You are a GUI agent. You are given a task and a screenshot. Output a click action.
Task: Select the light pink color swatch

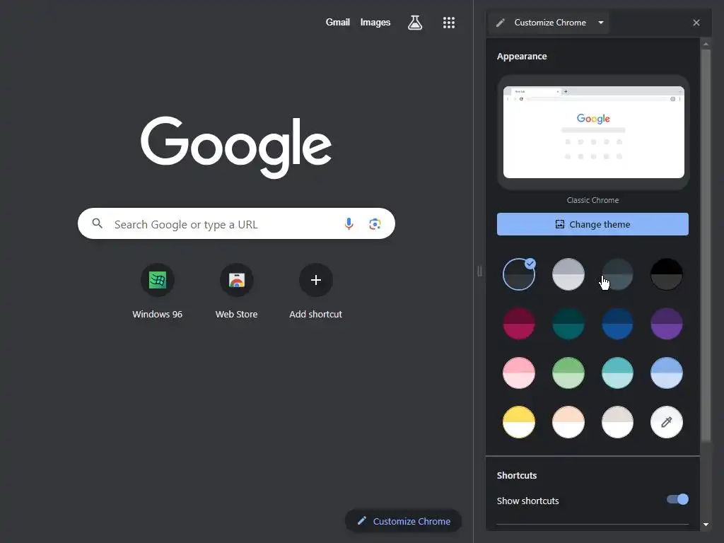point(519,373)
